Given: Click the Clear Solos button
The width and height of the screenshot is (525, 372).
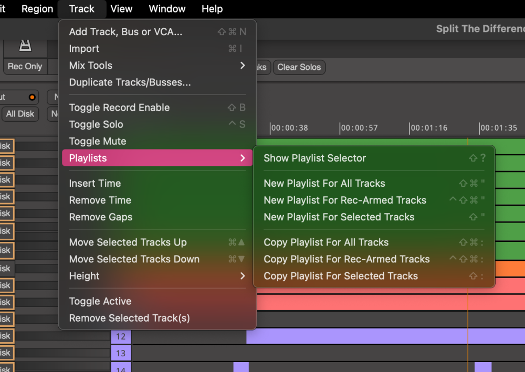Looking at the screenshot, I should 299,67.
